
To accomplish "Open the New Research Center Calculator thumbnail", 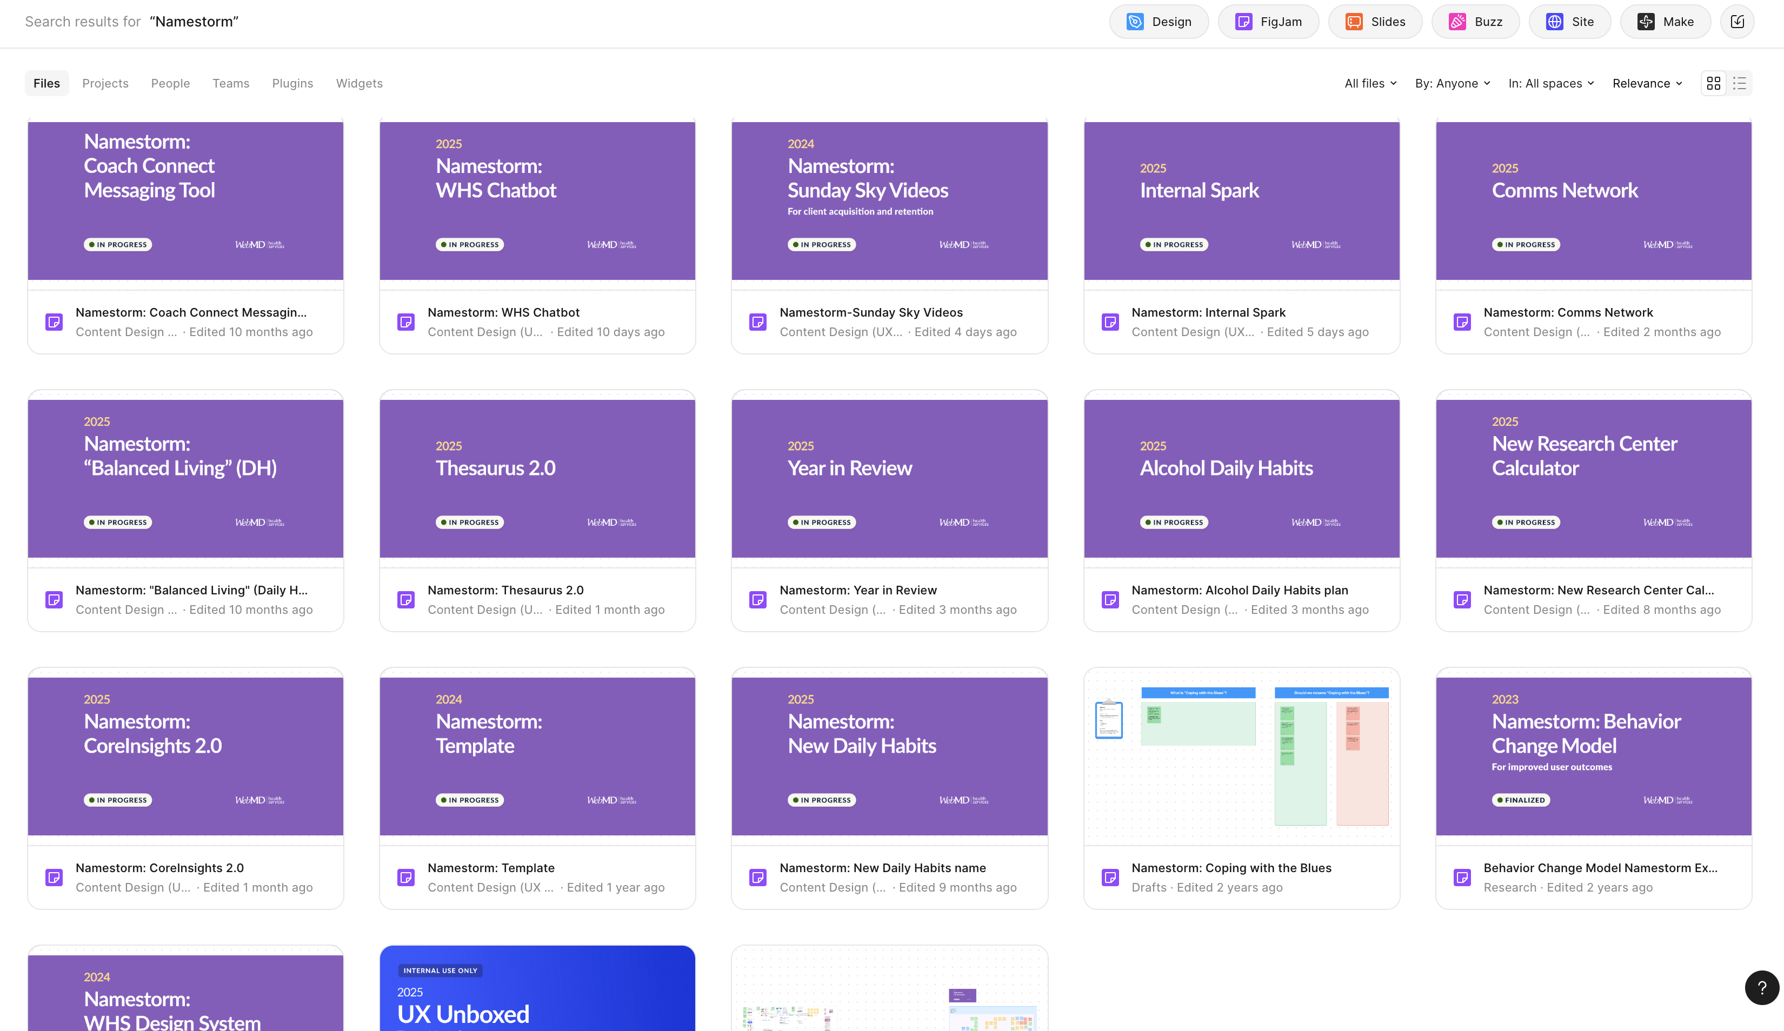I will click(1594, 478).
